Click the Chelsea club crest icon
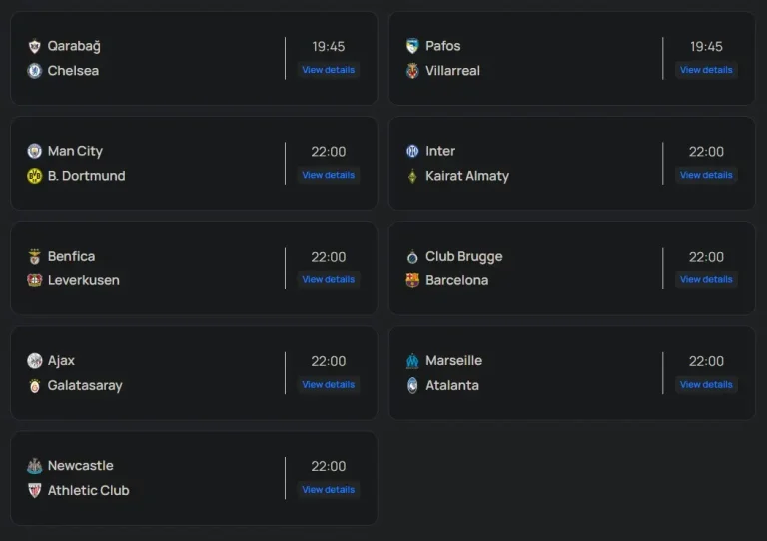Screen dimensions: 767x541 (34, 71)
